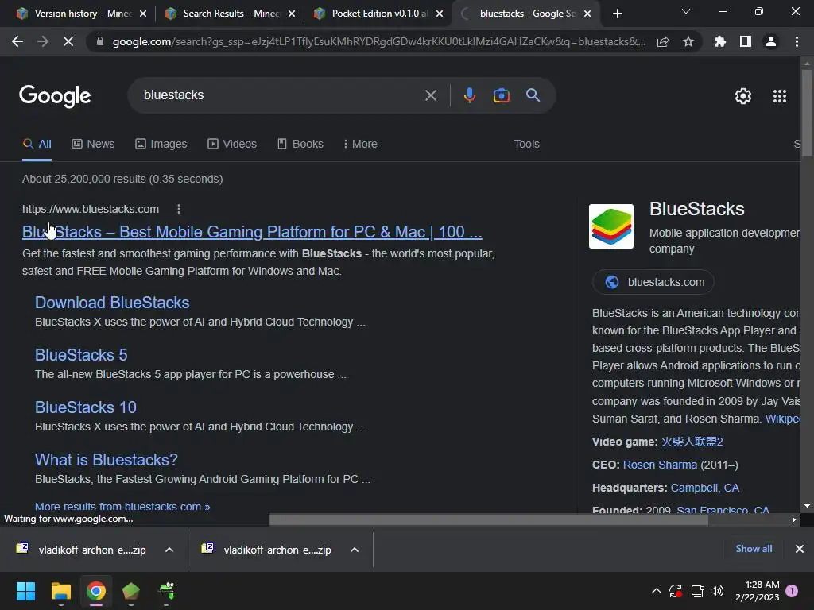This screenshot has height=610, width=814.
Task: Click the magnifier search button
Action: [533, 95]
